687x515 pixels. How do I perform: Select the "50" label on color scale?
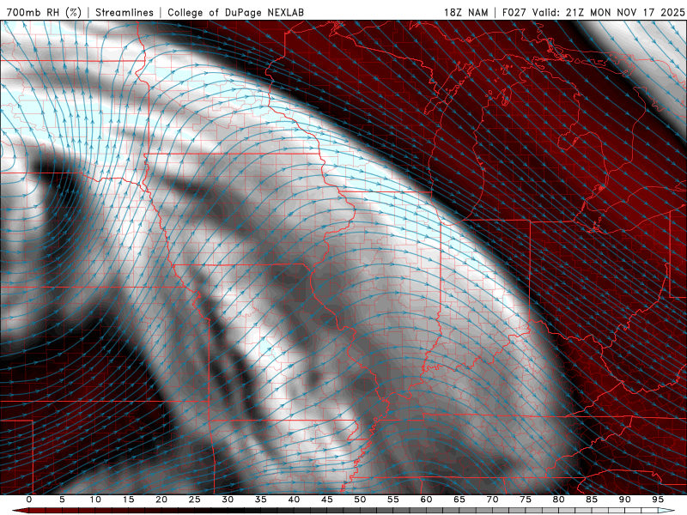click(x=360, y=500)
